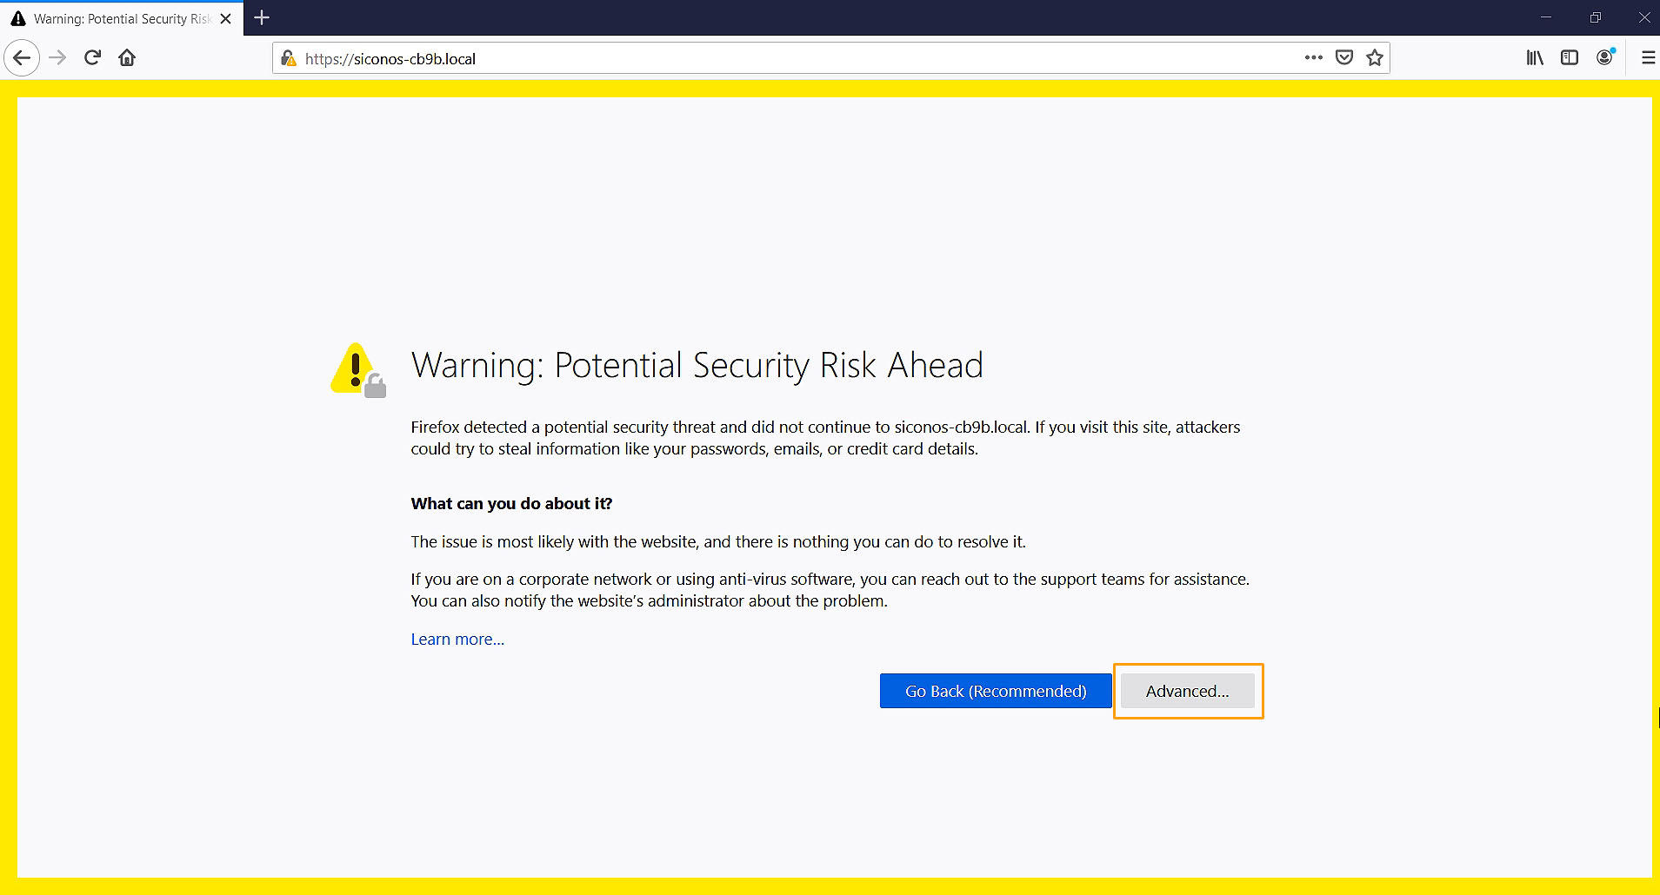Open the Learn more... link
The width and height of the screenshot is (1660, 895).
pyautogui.click(x=457, y=640)
